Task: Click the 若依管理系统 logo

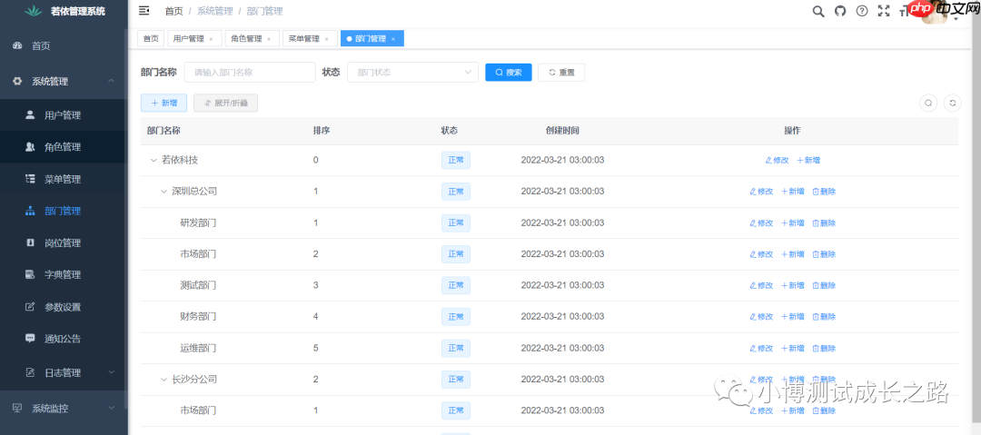Action: pyautogui.click(x=32, y=11)
